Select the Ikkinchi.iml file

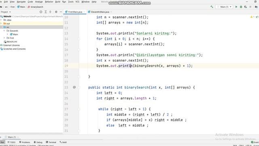tap(11, 41)
